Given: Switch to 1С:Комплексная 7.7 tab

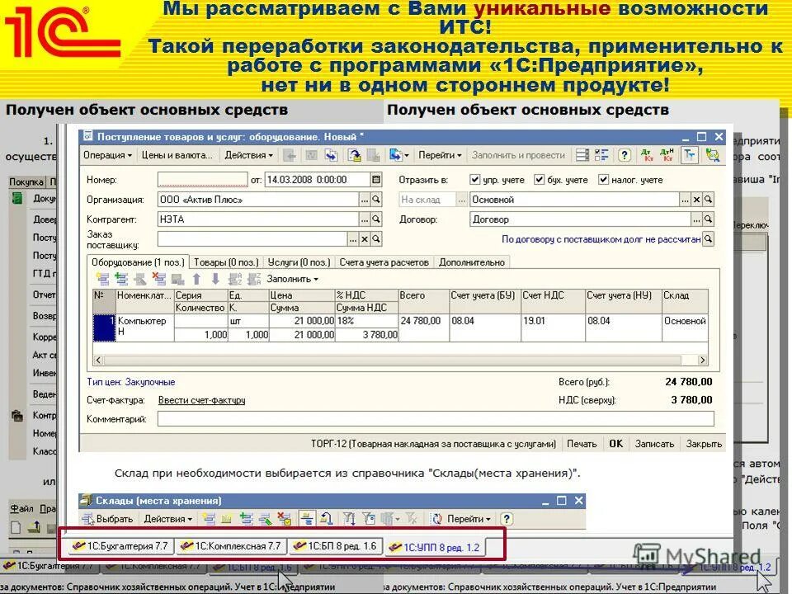Looking at the screenshot, I should tap(230, 546).
